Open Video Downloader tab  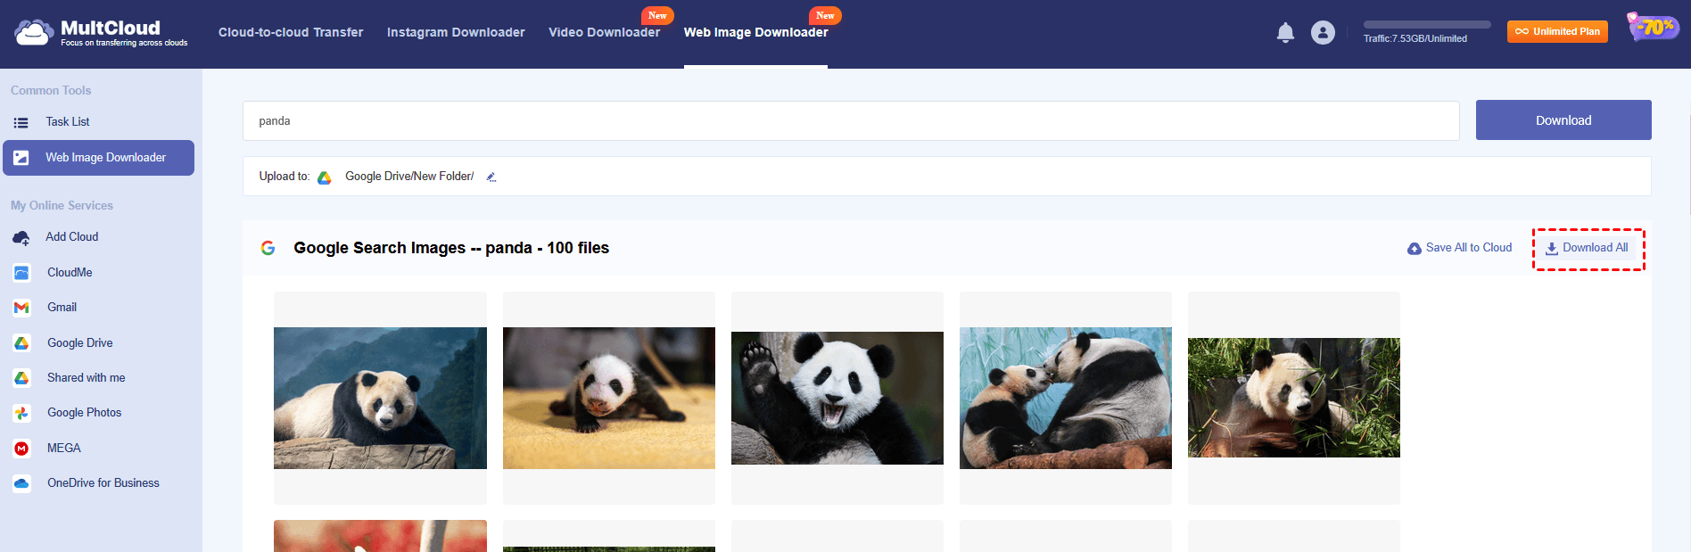coord(605,32)
